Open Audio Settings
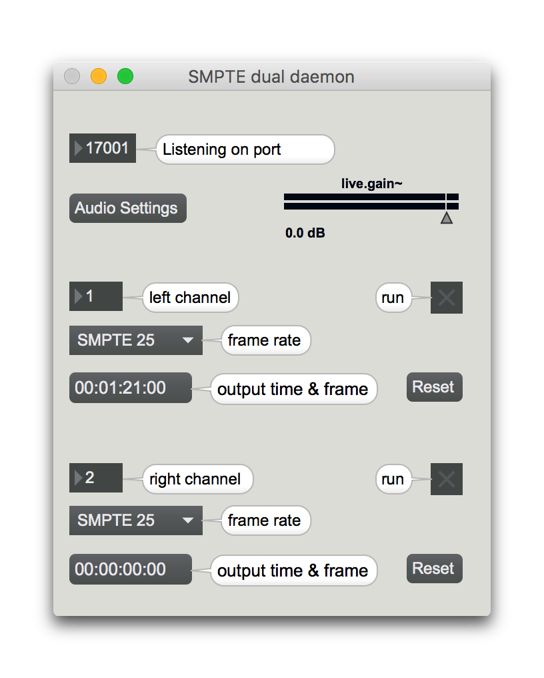This screenshot has height=678, width=544. 127,208
